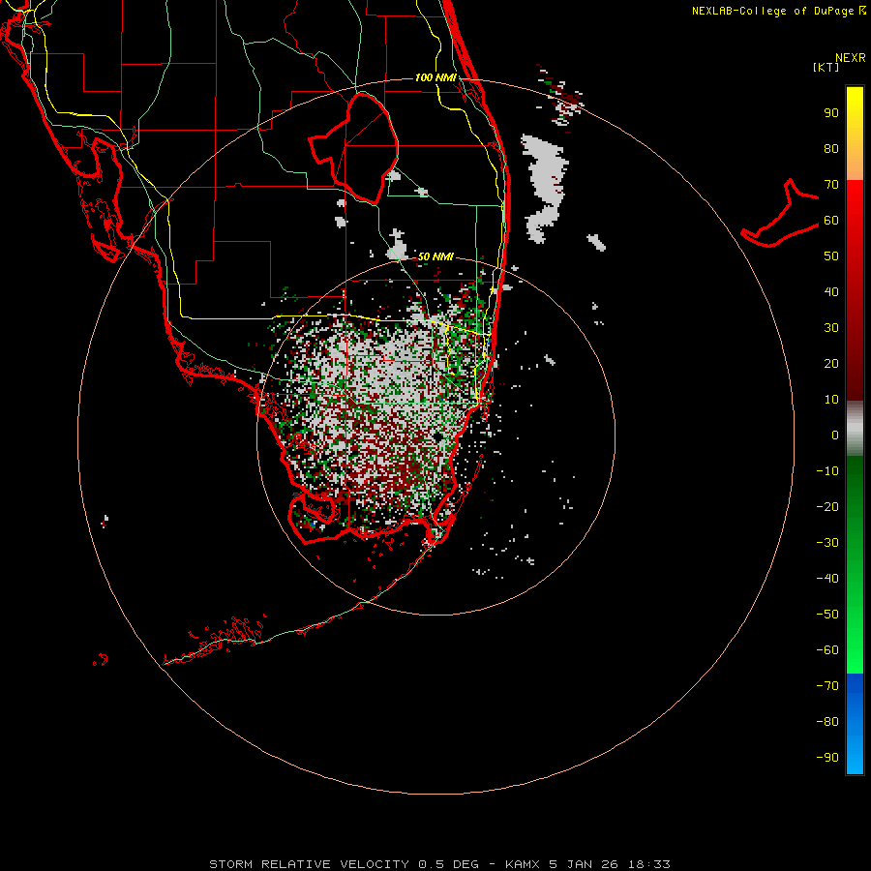Click the 50 value on the velocity scale
Viewport: 871px width, 871px height.
831,256
